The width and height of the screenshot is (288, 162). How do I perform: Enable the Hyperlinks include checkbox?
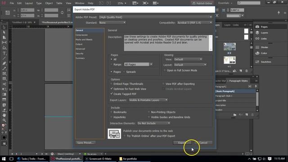point(112,117)
